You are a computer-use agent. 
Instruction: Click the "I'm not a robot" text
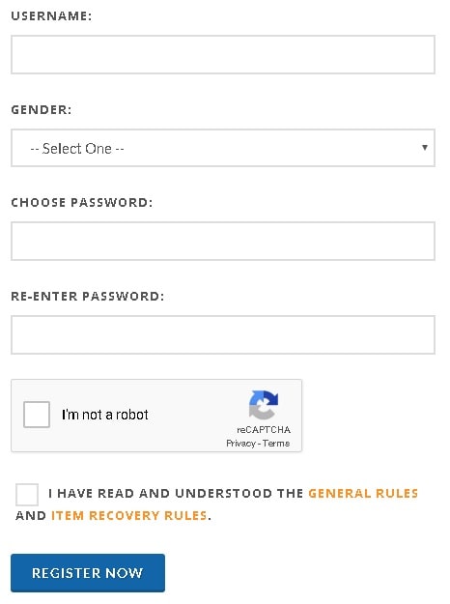click(x=104, y=415)
